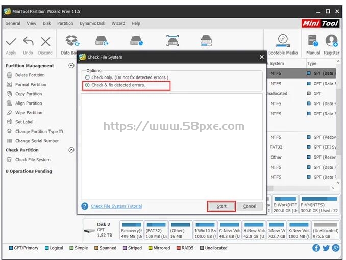The height and width of the screenshot is (260, 346).
Task: Click the Type column header
Action: click(312, 64)
